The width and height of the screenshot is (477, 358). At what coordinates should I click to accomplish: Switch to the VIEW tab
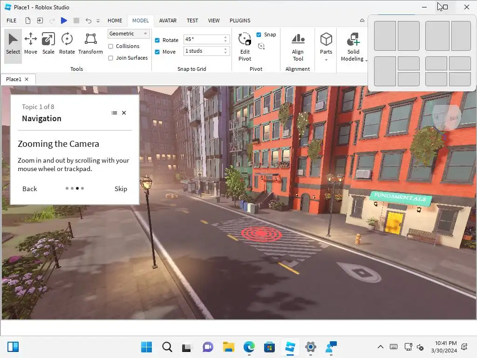pyautogui.click(x=214, y=21)
